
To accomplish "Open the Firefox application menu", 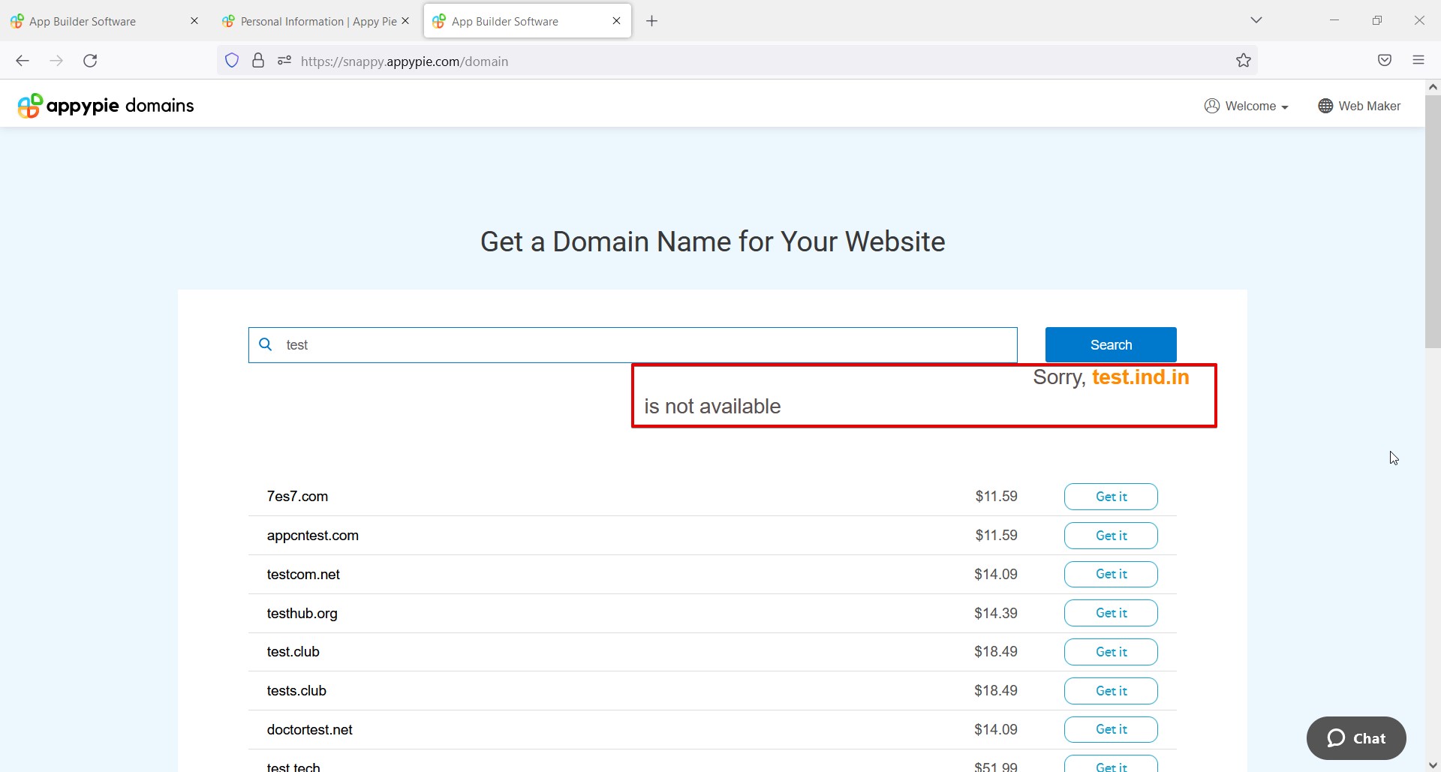I will click(x=1418, y=61).
